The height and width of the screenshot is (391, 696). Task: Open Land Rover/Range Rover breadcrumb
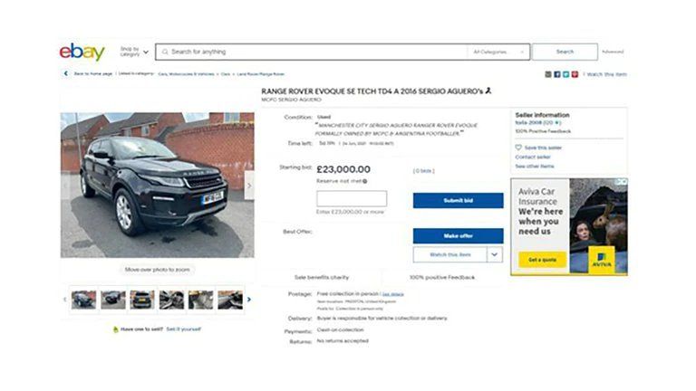[261, 74]
